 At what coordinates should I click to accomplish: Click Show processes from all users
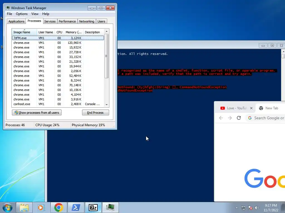37,113
